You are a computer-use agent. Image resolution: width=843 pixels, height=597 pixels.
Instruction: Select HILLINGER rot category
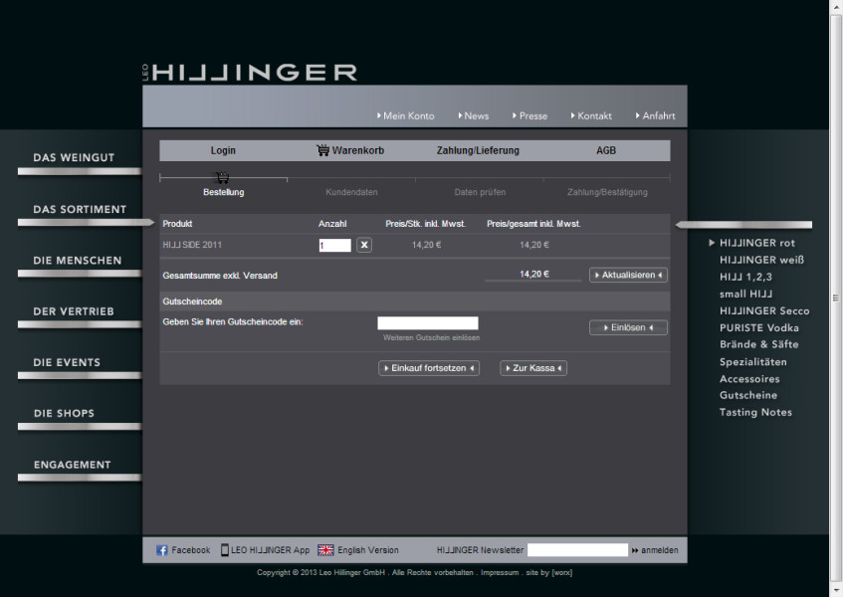757,244
